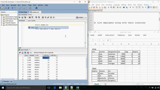Expand Data Modeler Reports tree node
This screenshot has width=160, height=90.
point(1,19)
